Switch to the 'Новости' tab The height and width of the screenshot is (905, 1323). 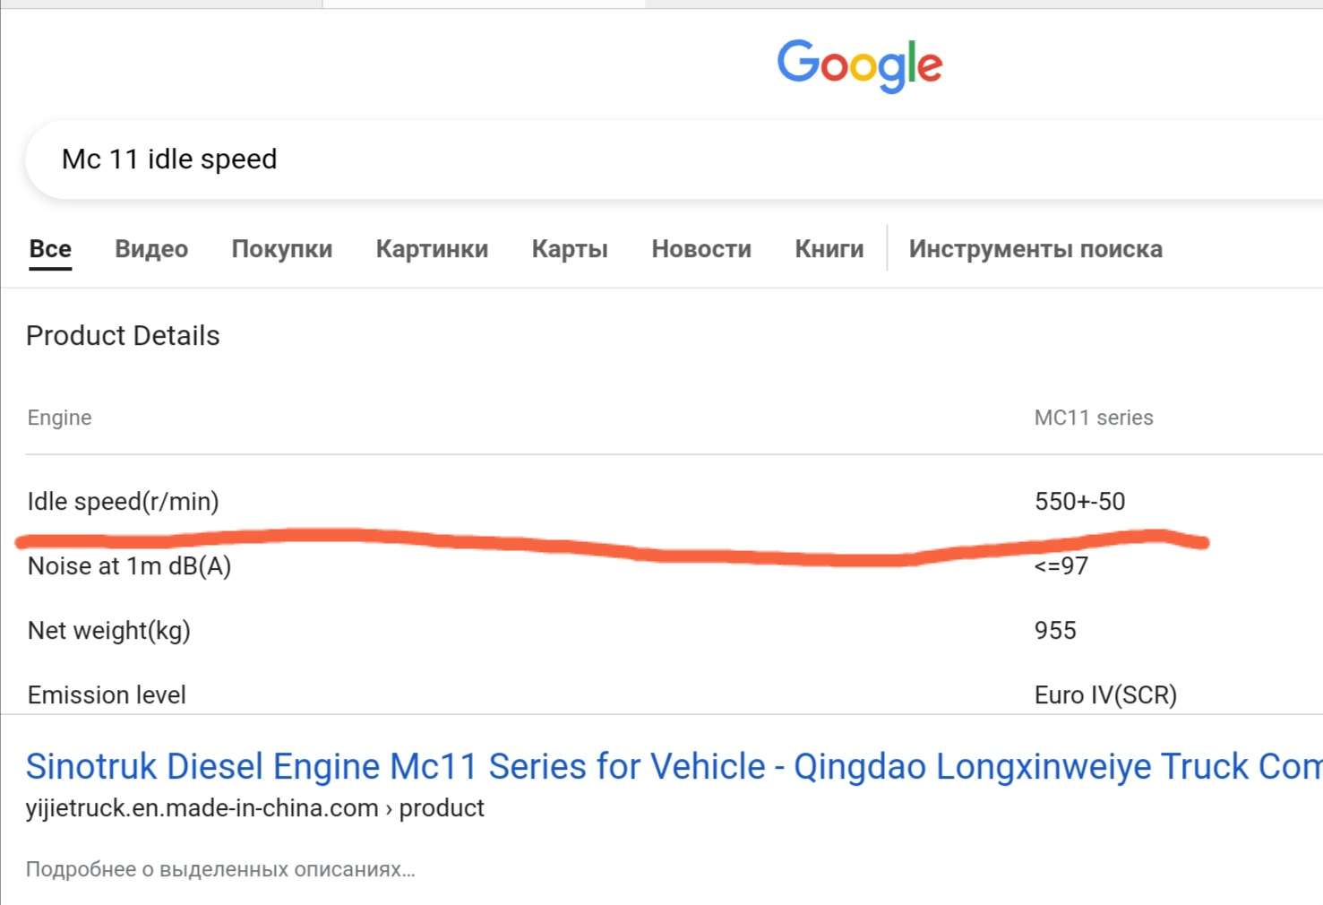point(701,249)
